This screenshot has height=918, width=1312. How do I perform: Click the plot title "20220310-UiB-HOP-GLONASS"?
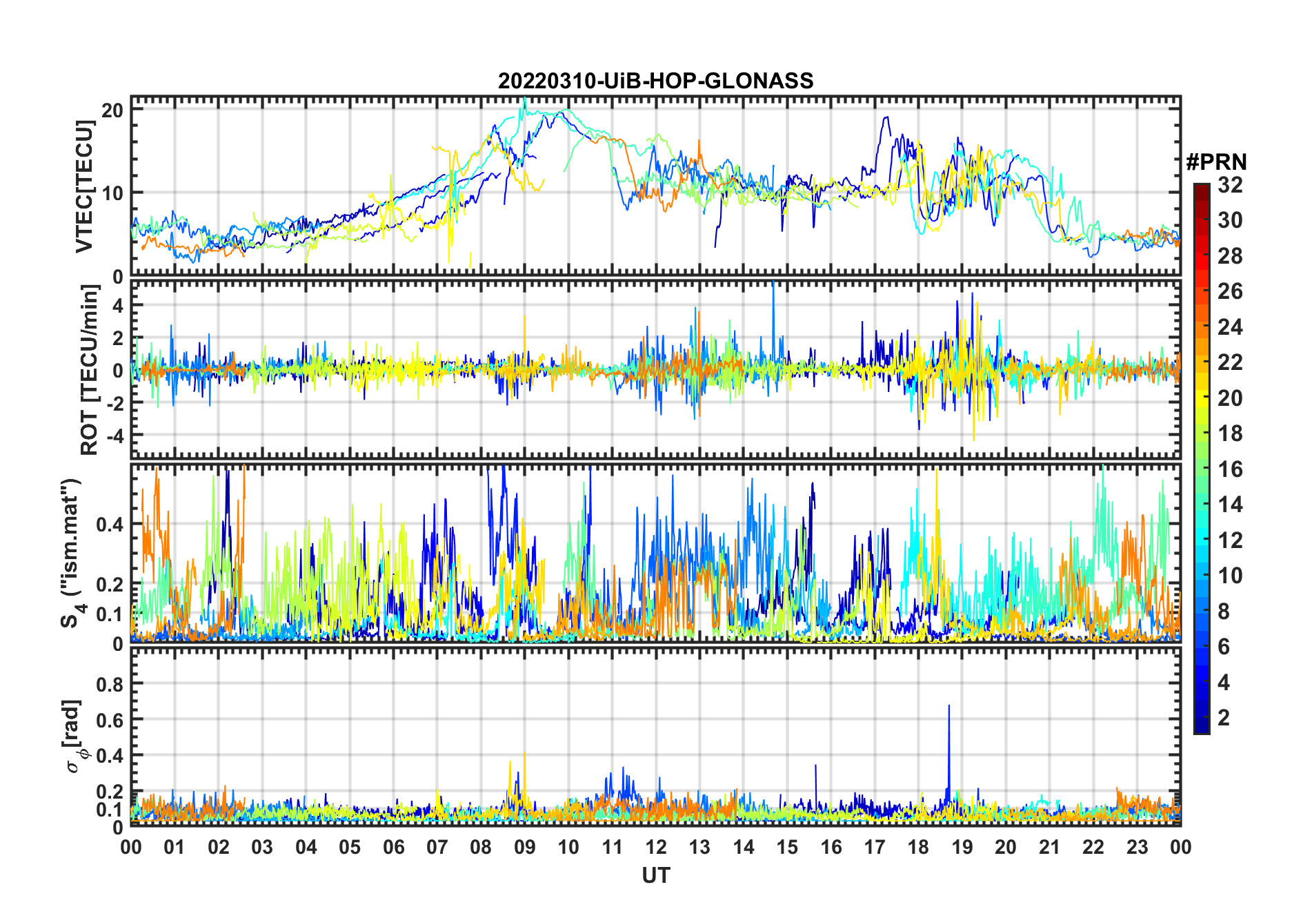pyautogui.click(x=655, y=81)
